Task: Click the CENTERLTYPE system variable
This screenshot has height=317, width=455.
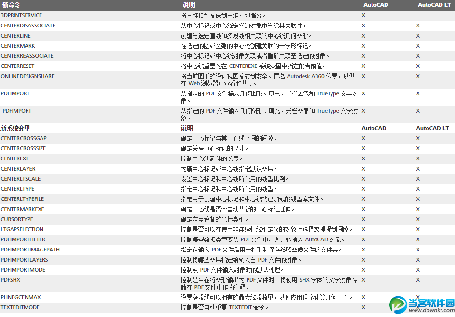Action: 17,189
